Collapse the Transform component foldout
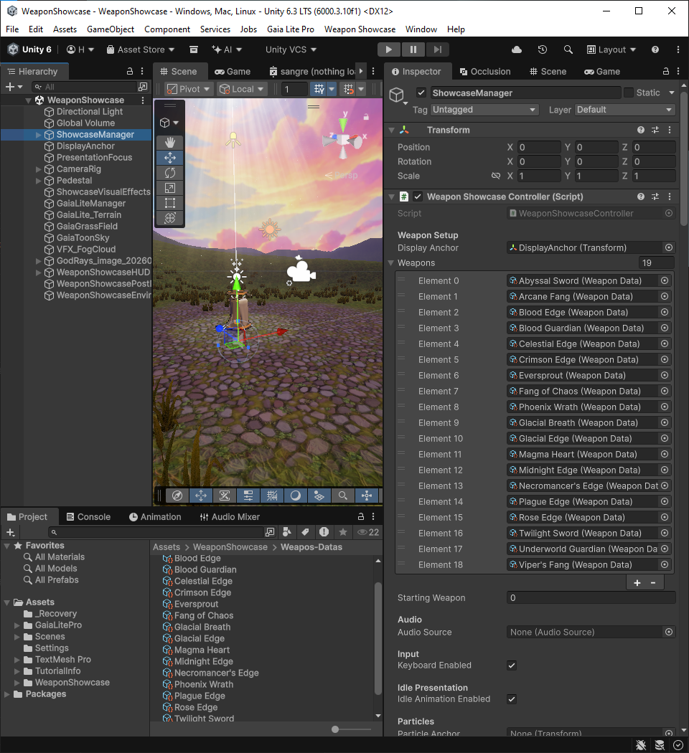Viewport: 689px width, 753px height. coord(391,130)
